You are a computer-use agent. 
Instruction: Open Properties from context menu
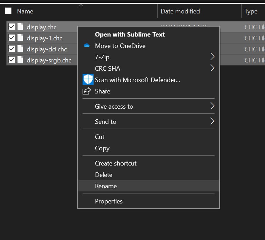tap(149, 201)
